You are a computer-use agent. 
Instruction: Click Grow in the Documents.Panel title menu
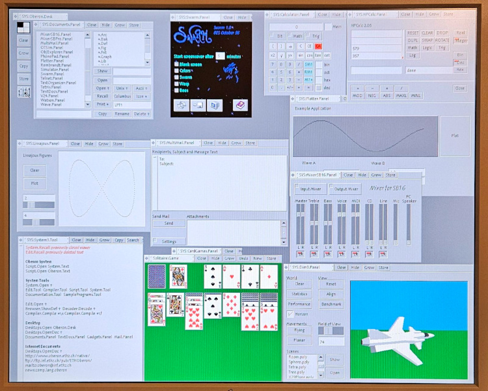pyautogui.click(x=120, y=25)
